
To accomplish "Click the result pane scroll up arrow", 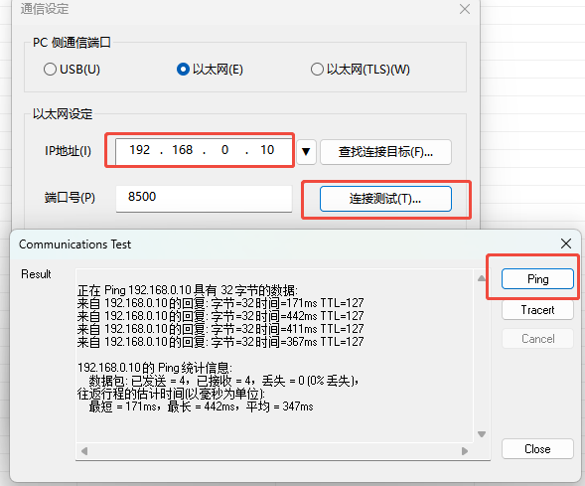I will (482, 278).
